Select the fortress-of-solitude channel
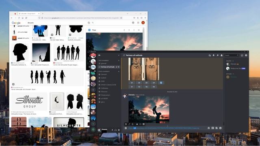This screenshot has height=146, width=260. 108,67
